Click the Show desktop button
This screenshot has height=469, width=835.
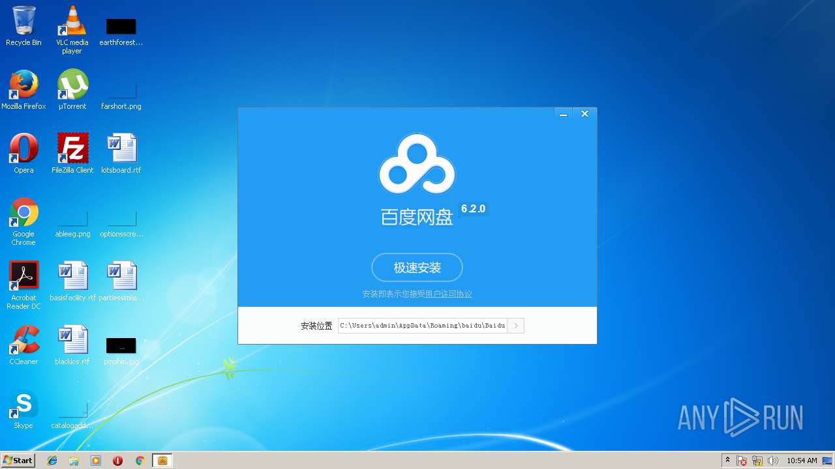828,461
